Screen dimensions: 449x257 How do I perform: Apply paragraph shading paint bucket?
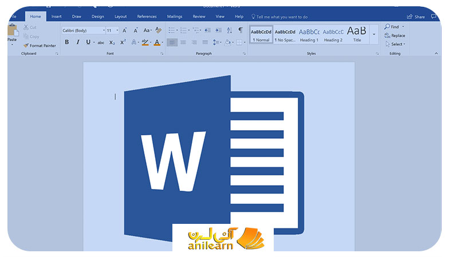tap(228, 42)
